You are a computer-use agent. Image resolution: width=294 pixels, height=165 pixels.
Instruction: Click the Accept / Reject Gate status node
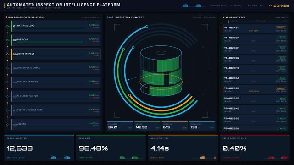click(7, 110)
